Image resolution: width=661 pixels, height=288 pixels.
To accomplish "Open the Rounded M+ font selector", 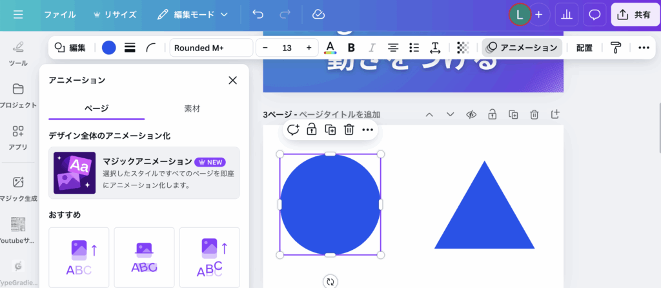I will point(211,48).
